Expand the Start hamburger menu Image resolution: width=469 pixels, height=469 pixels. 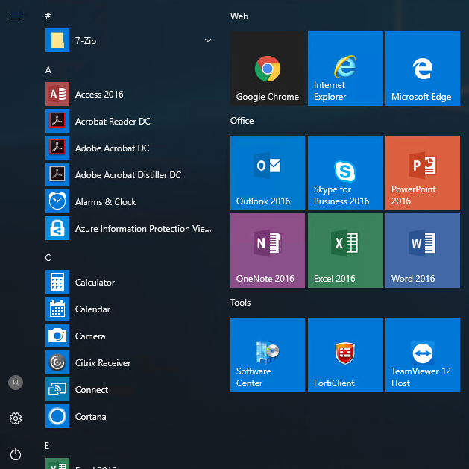pyautogui.click(x=16, y=16)
